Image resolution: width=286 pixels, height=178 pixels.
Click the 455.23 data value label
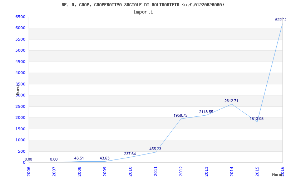(155, 149)
